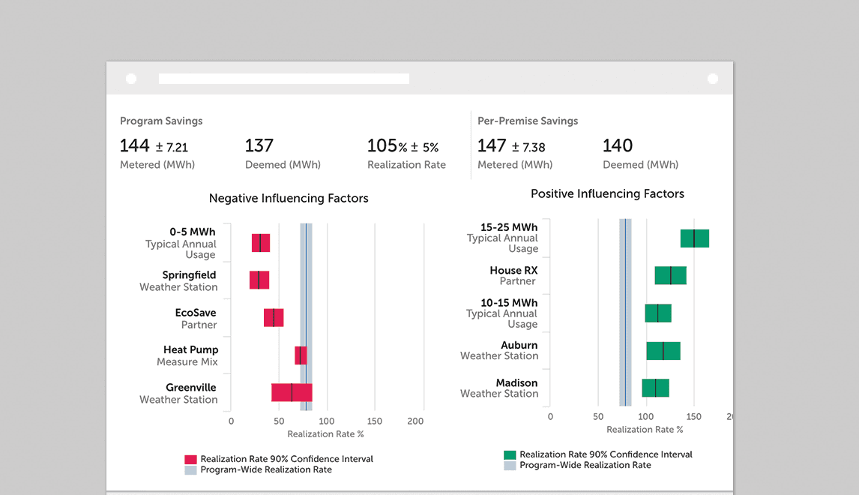The width and height of the screenshot is (859, 495).
Task: Click the left circle icon in the window header
Action: 131,79
